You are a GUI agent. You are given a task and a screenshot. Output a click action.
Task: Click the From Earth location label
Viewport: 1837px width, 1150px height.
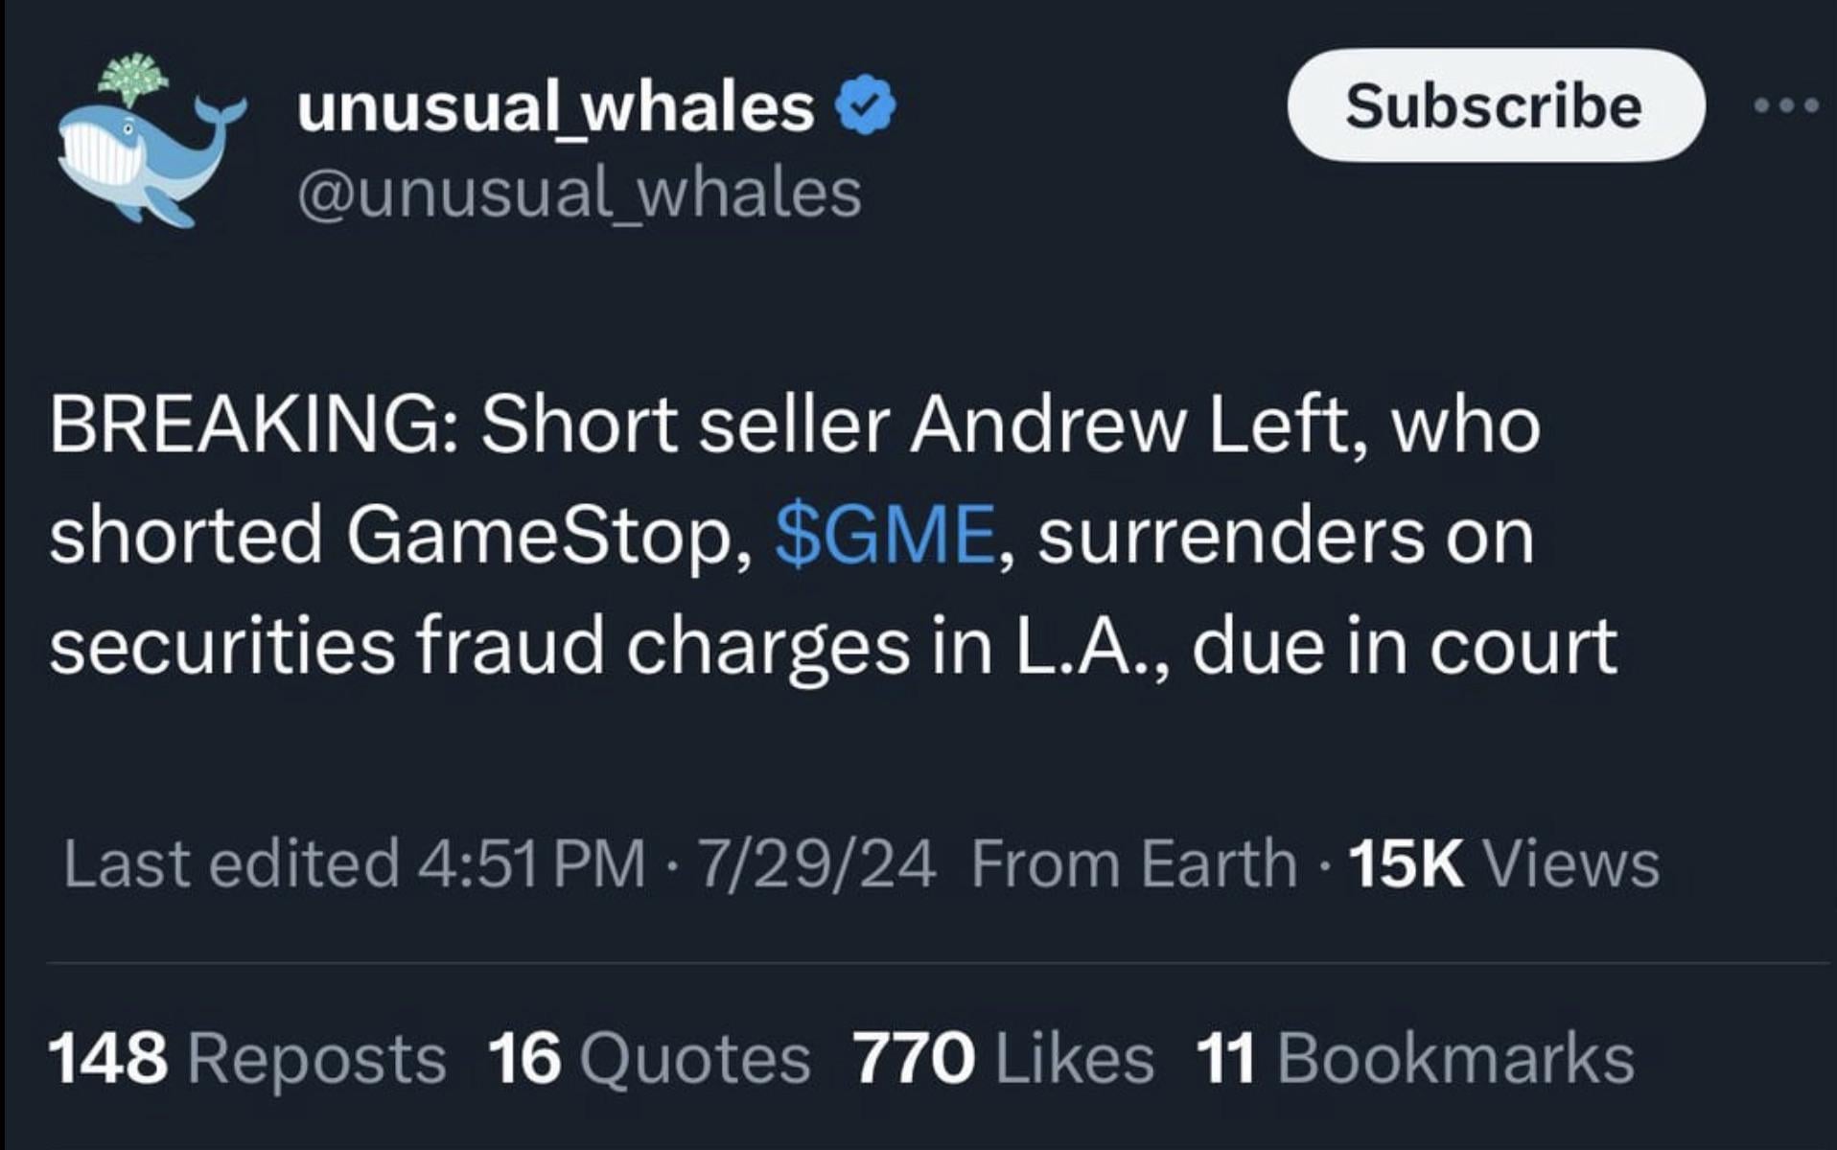click(x=1134, y=862)
